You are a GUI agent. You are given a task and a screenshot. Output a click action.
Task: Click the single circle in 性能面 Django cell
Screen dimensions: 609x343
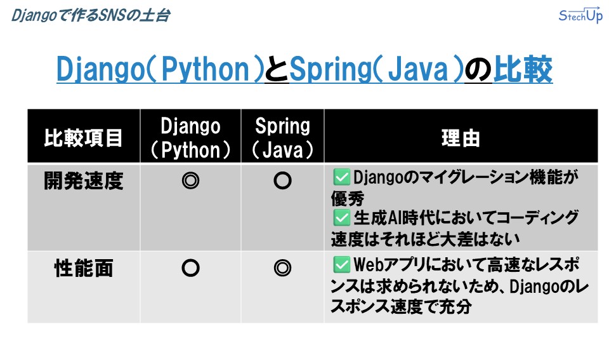(x=190, y=268)
